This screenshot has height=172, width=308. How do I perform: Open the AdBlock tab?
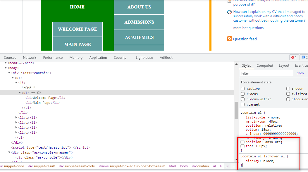pos(166,58)
